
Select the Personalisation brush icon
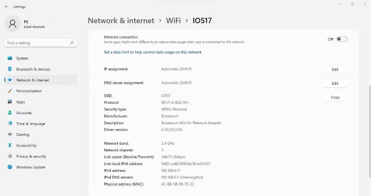pyautogui.click(x=10, y=91)
